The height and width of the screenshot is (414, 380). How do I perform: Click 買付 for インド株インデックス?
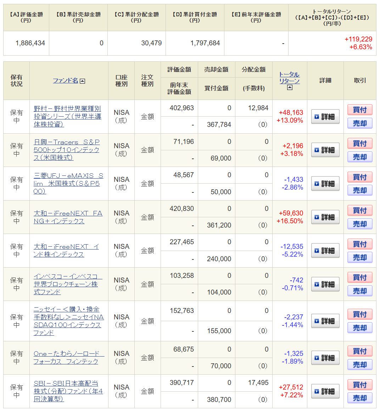coord(360,244)
